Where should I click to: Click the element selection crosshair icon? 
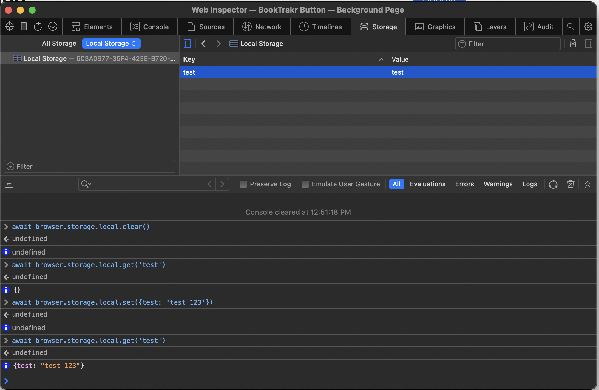pyautogui.click(x=10, y=27)
